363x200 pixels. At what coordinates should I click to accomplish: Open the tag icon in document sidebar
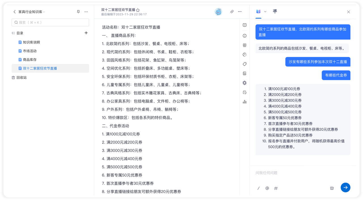click(244, 64)
